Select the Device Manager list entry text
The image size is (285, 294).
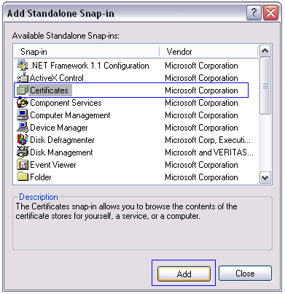59,128
